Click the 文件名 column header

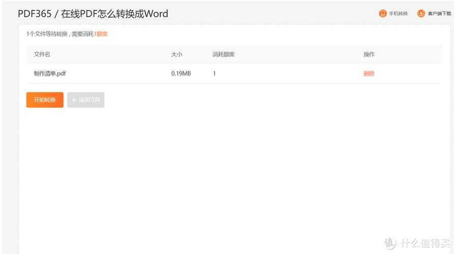(x=42, y=54)
